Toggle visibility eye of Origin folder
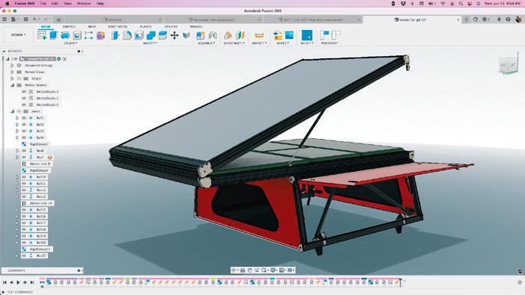Screen dimensions: 525x295 (19, 78)
